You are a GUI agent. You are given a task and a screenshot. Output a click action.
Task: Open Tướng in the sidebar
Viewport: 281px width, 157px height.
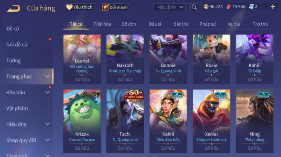pyautogui.click(x=14, y=61)
